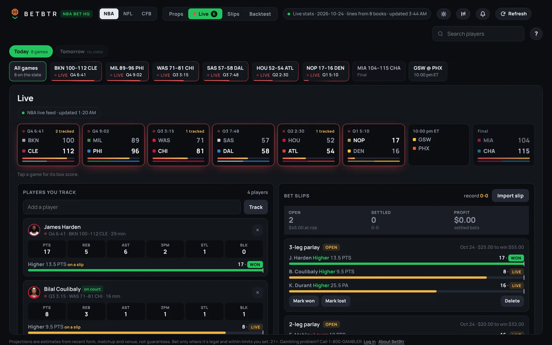Open the Live tab
This screenshot has width=552, height=345.
click(205, 14)
